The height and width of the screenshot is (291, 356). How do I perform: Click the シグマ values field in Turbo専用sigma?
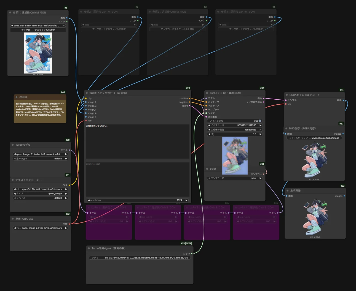click(140, 258)
